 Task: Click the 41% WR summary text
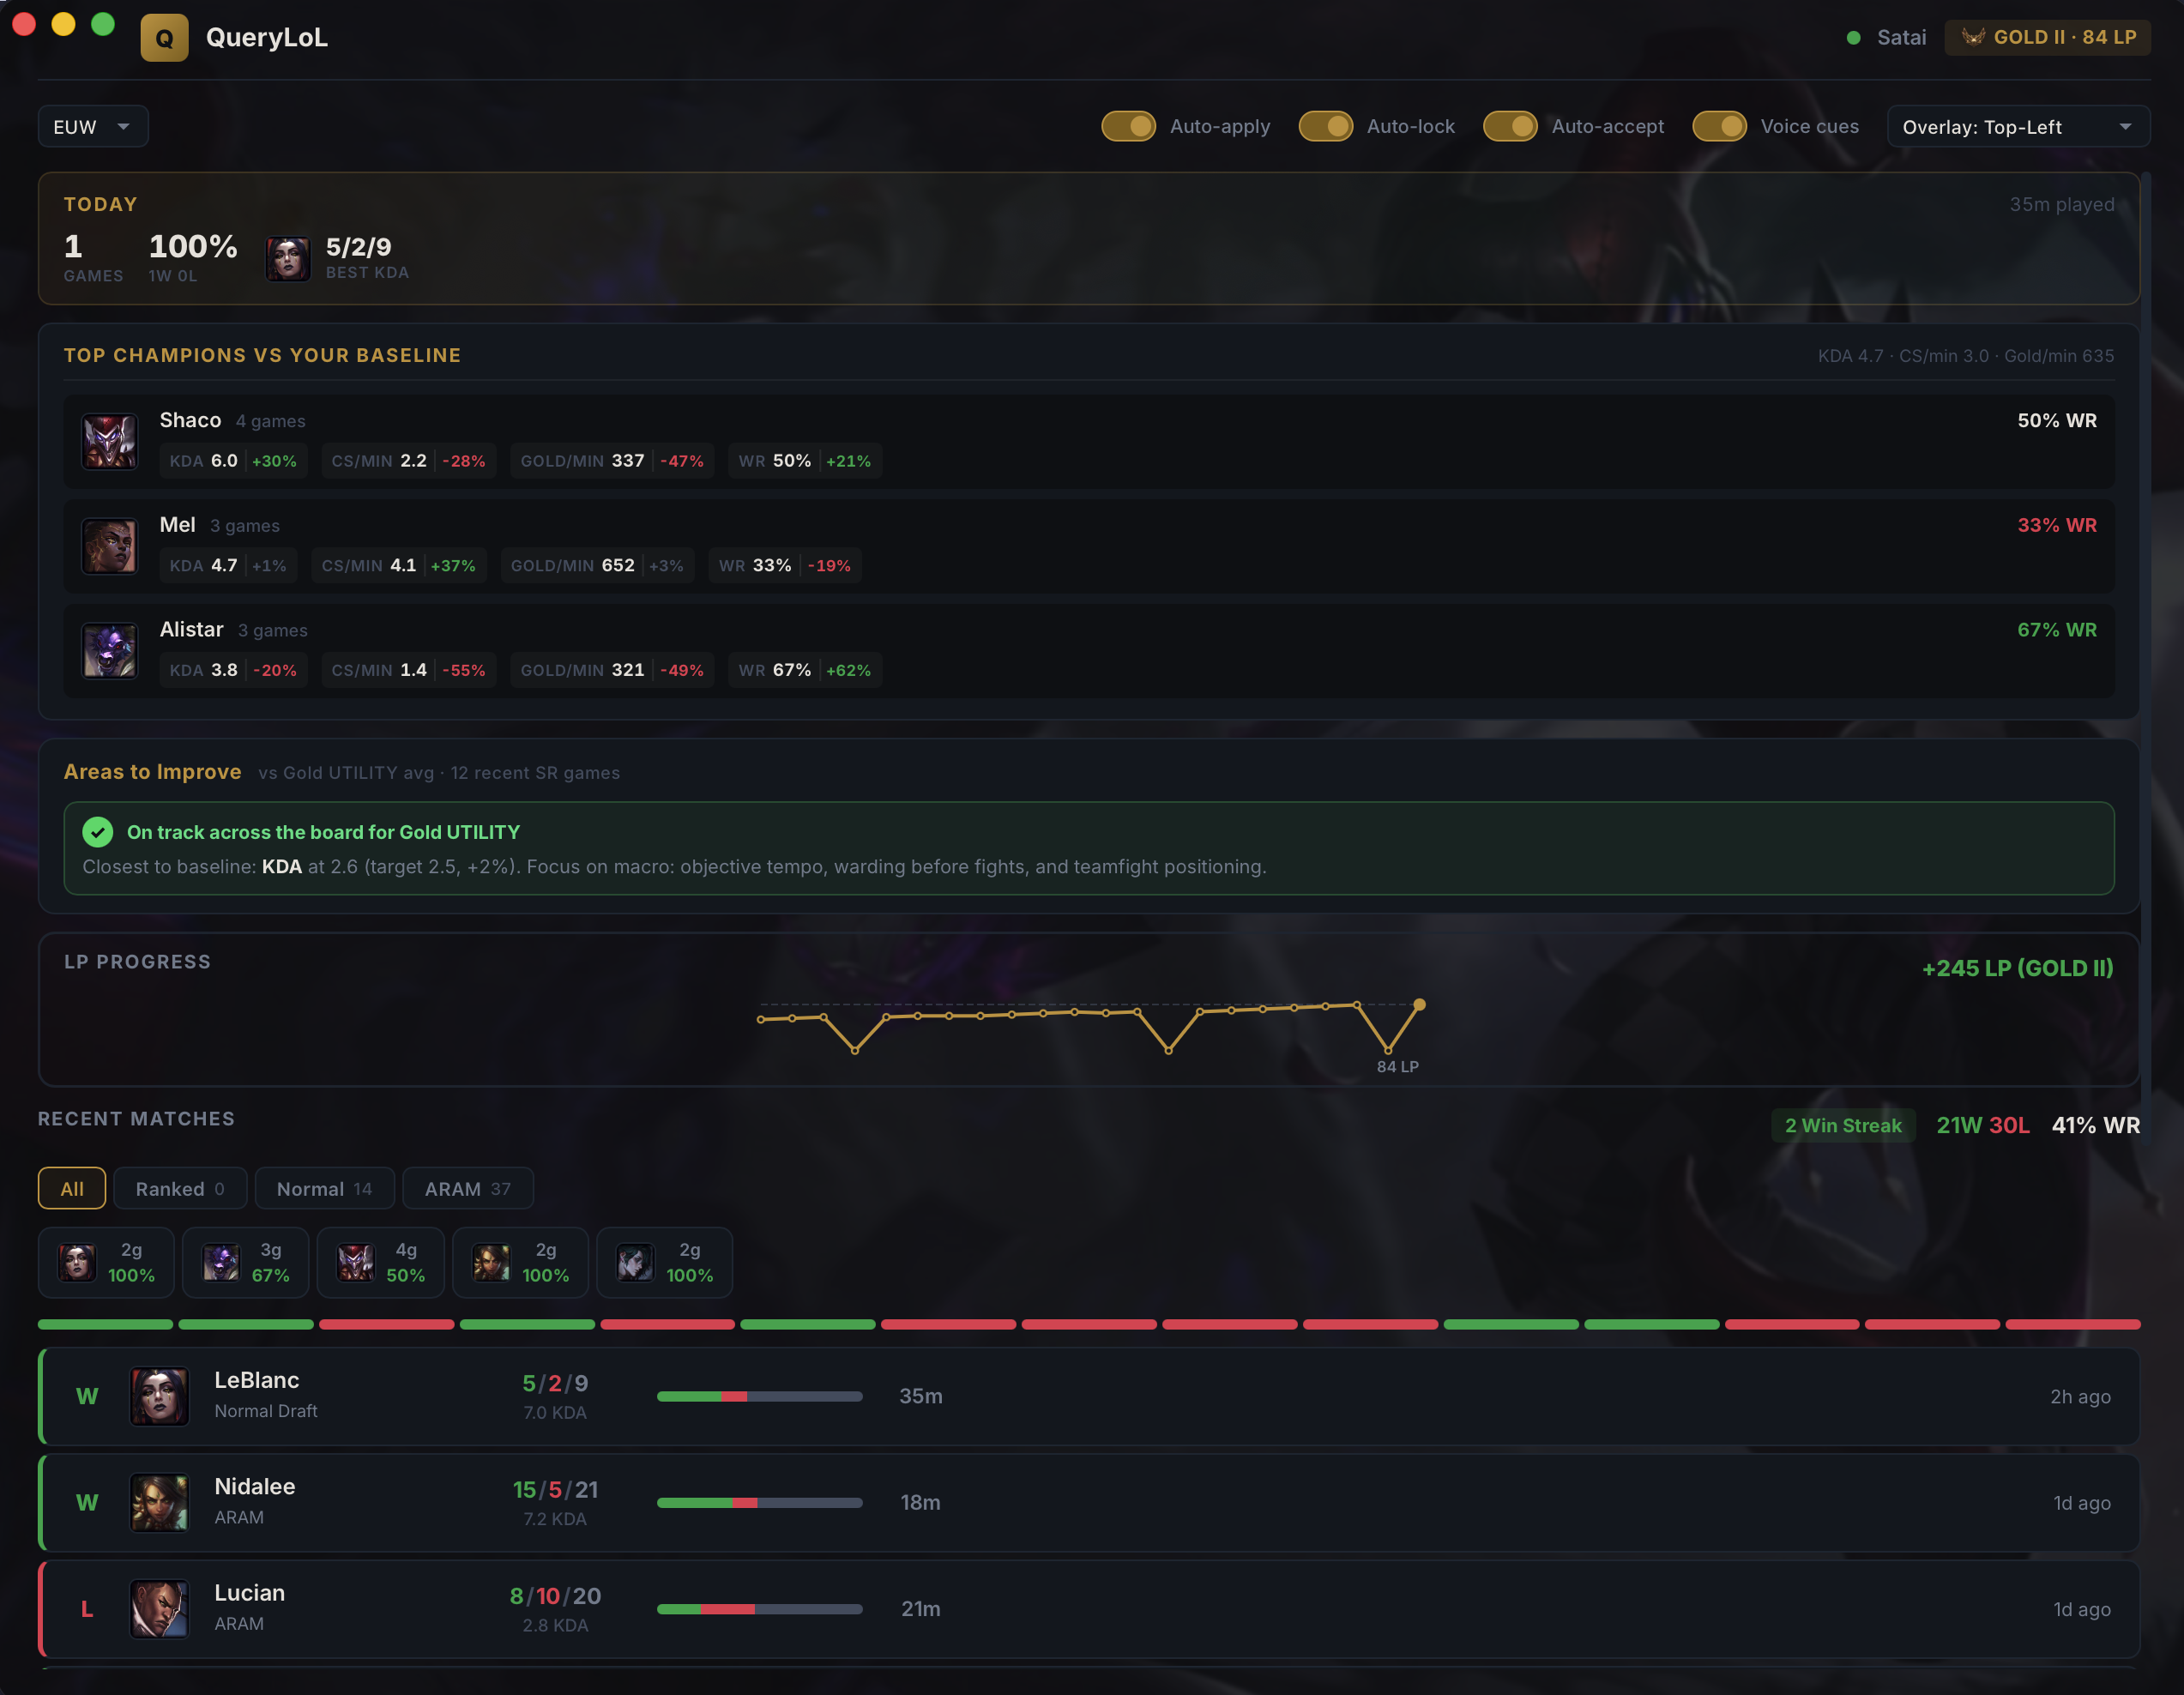click(x=2096, y=1125)
